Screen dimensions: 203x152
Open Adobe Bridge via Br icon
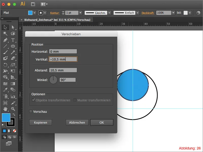click(x=33, y=4)
